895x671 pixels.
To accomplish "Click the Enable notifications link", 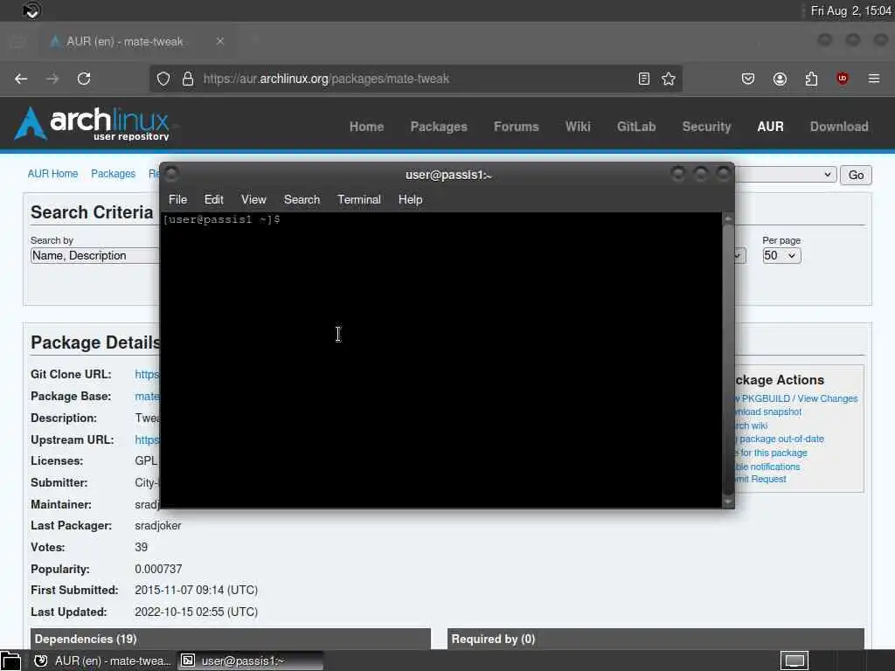I will click(767, 467).
